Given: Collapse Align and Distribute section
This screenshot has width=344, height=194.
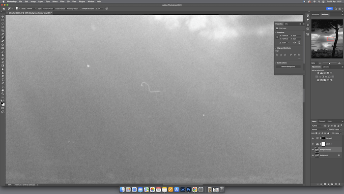Looking at the screenshot, I should (276, 48).
